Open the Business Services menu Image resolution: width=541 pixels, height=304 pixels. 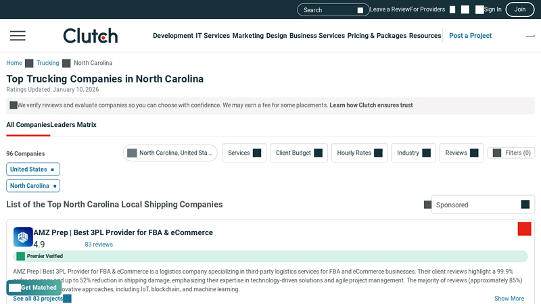(317, 36)
